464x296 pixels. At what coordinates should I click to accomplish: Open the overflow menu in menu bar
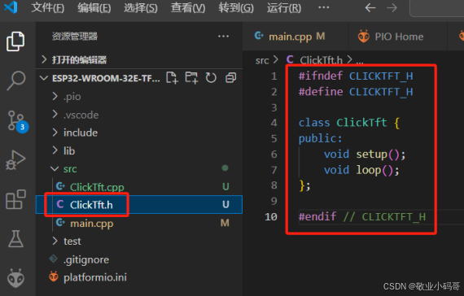tap(324, 7)
